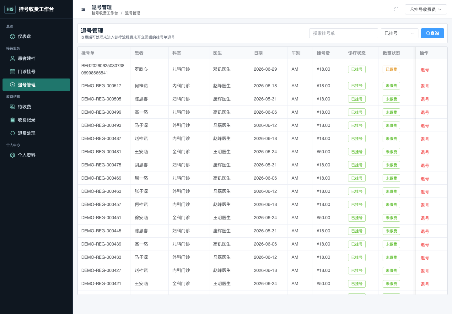The image size is (452, 314).
Task: Click the 查询 search button
Action: click(x=433, y=33)
